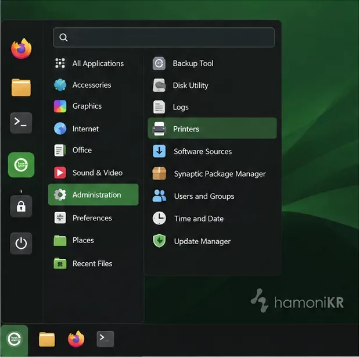This screenshot has width=359, height=357.
Task: Open file manager from the taskbar
Action: [x=46, y=339]
